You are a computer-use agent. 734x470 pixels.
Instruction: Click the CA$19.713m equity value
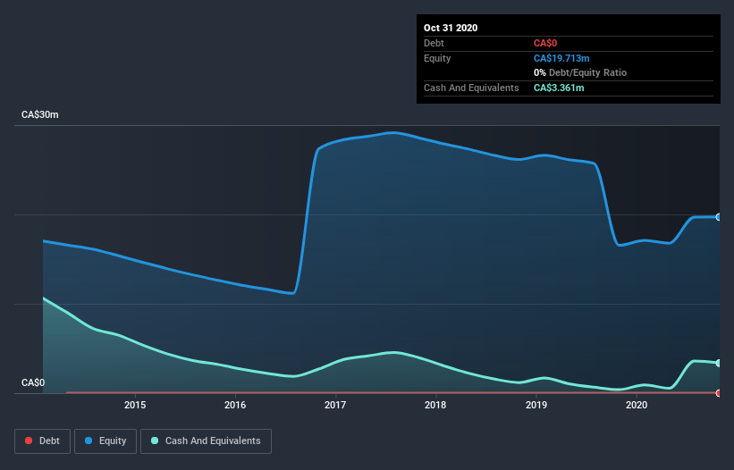(x=561, y=58)
